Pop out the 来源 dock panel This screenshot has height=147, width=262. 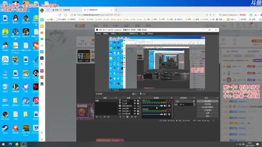140,98
